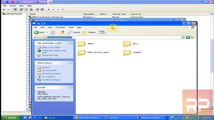
Task: Click the Back button in Explorer
Action: coord(39,32)
